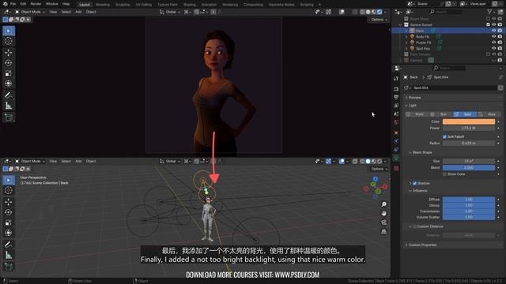Set light type to Area
Image resolution: width=506 pixels, height=284 pixels.
[x=489, y=114]
